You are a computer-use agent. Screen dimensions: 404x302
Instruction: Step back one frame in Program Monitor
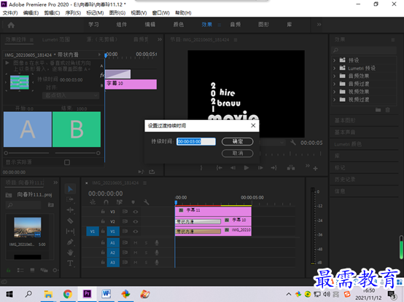click(x=233, y=168)
